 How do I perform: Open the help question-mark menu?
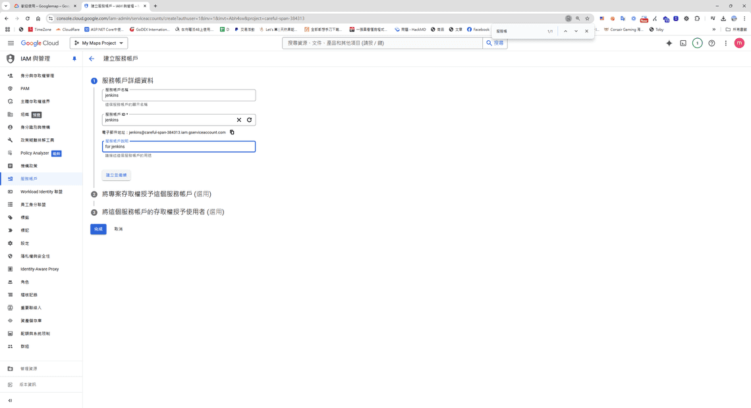711,42
